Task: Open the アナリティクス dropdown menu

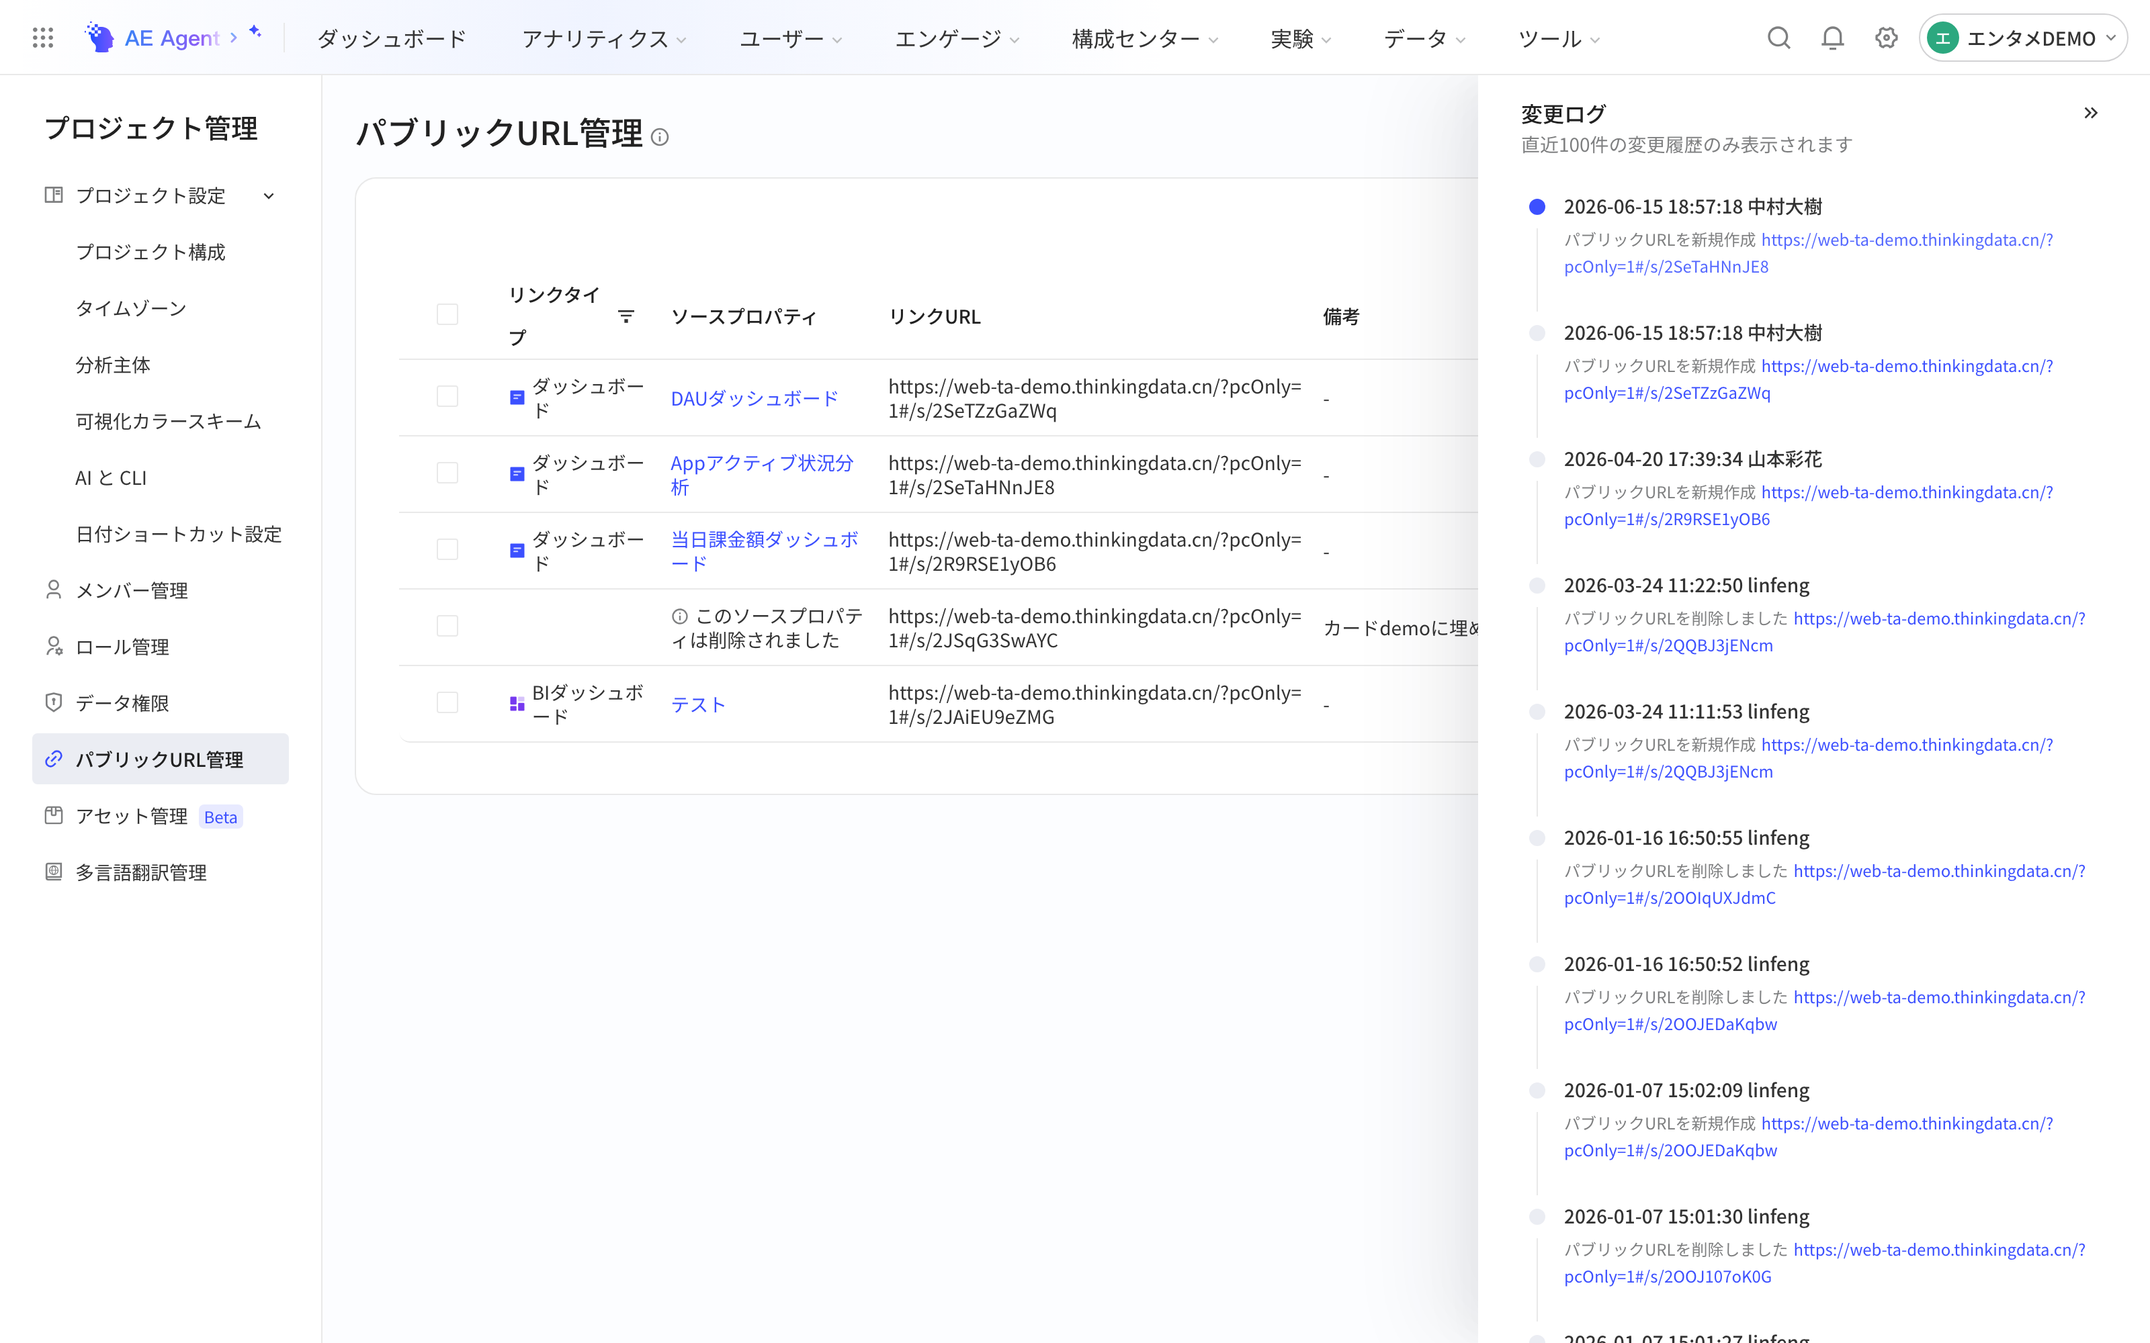Action: [604, 39]
